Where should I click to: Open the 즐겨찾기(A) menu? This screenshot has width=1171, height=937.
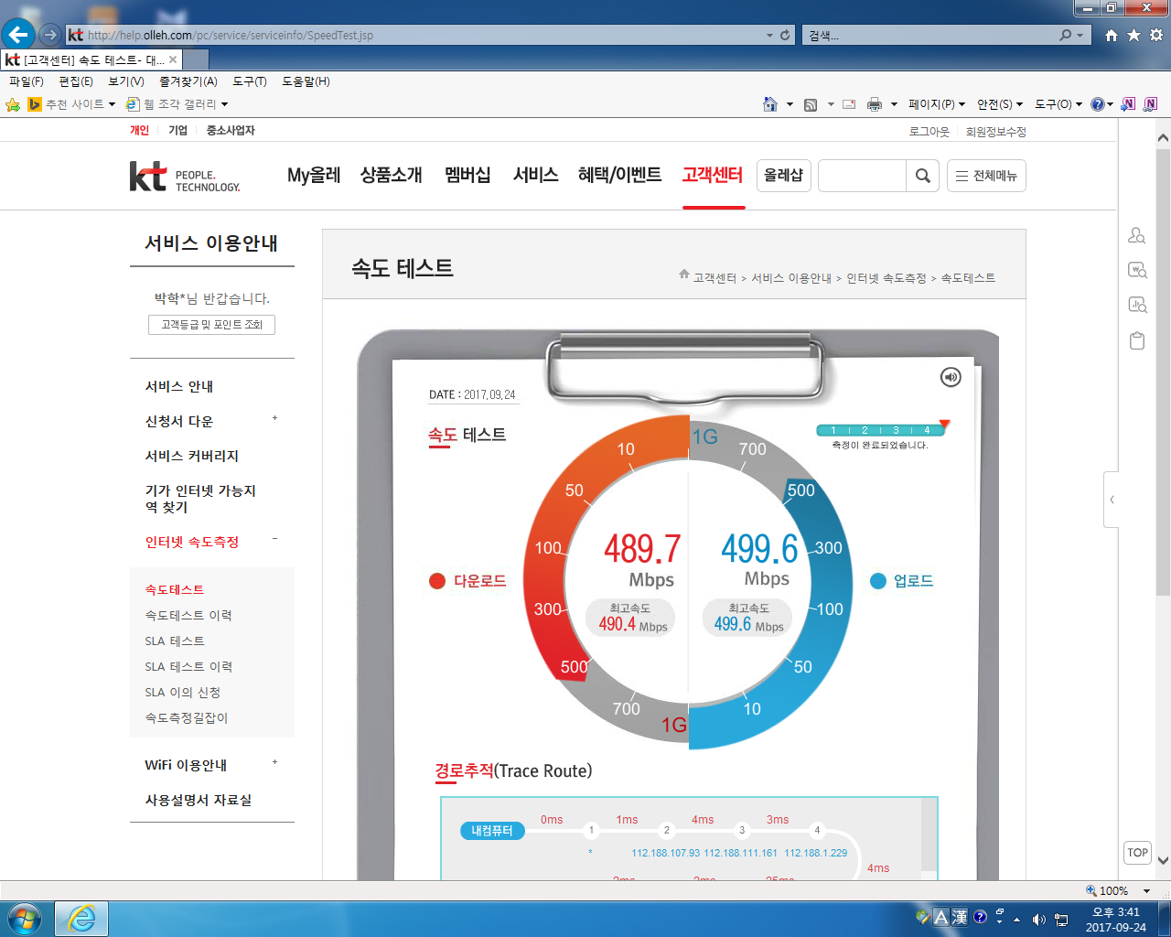point(188,81)
